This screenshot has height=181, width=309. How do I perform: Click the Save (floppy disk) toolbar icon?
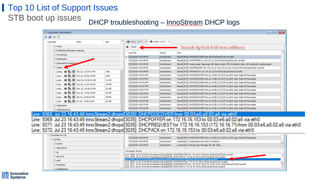[x=50, y=37]
